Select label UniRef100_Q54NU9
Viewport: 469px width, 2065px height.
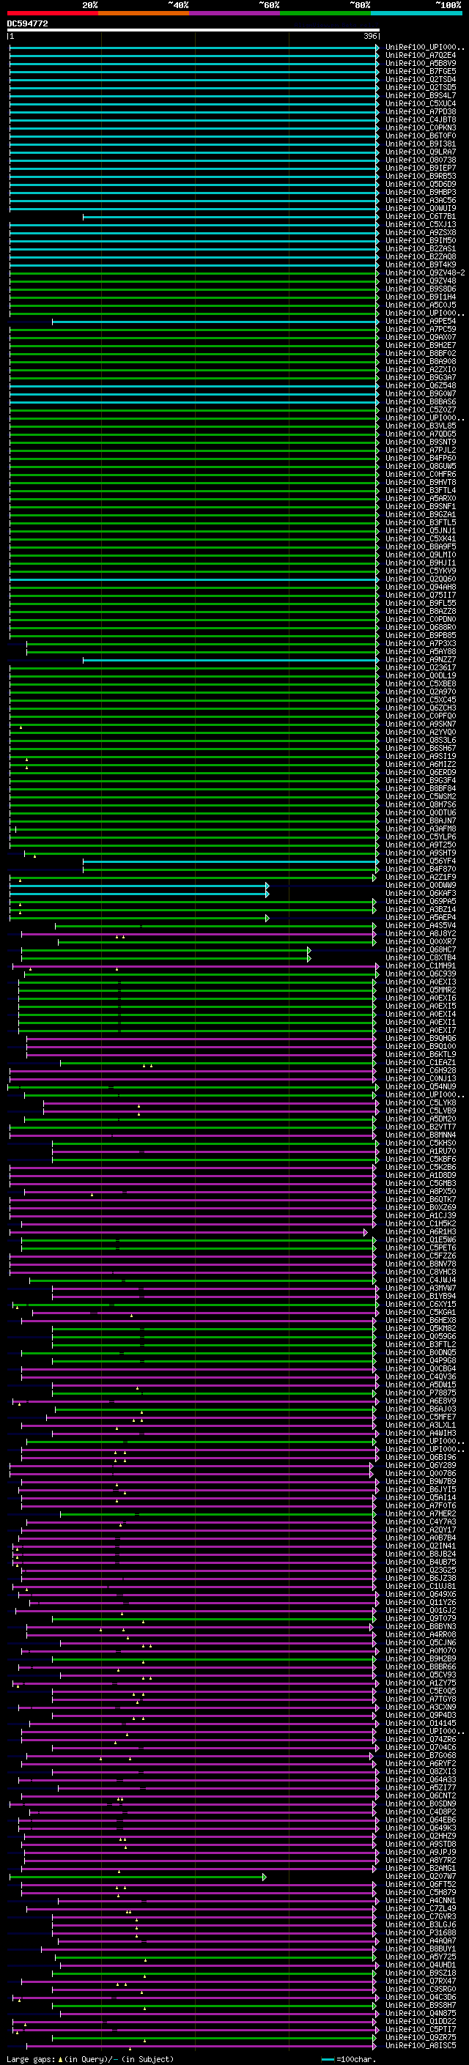point(421,1086)
